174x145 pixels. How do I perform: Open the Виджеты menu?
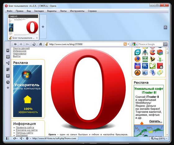pos(52,11)
